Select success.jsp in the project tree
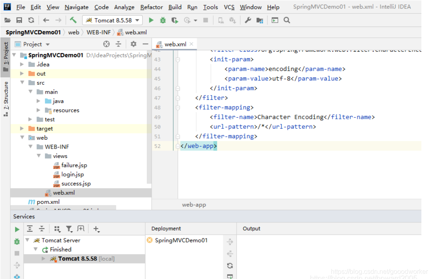Viewport: 432px width, 279px height. tap(76, 184)
